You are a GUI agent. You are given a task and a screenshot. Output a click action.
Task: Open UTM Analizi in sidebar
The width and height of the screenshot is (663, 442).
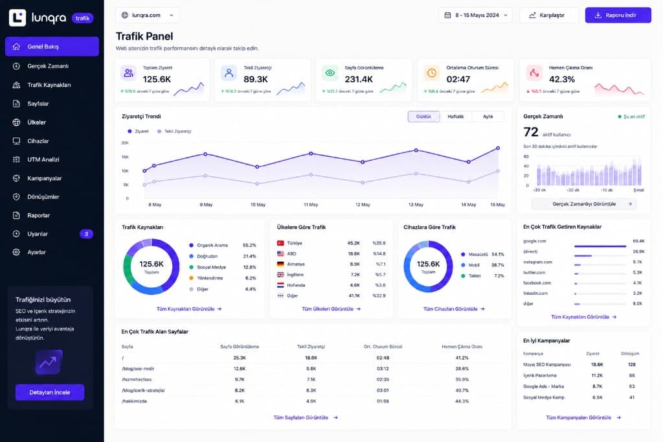coord(52,159)
